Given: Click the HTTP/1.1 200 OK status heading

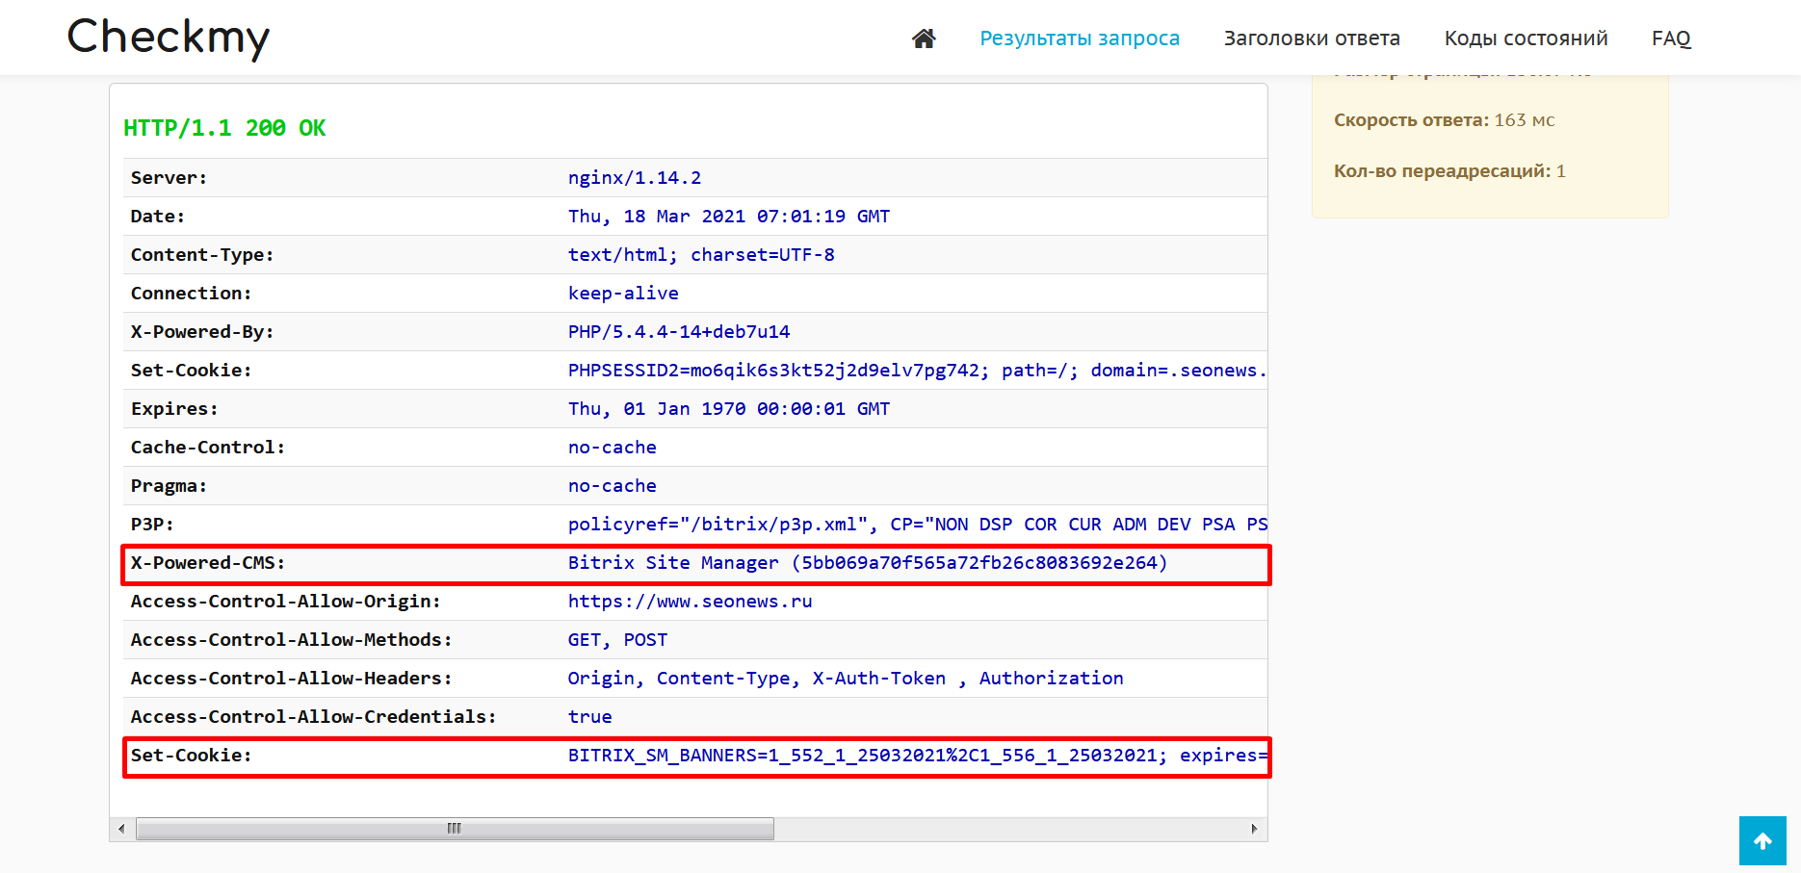Looking at the screenshot, I should [x=224, y=128].
